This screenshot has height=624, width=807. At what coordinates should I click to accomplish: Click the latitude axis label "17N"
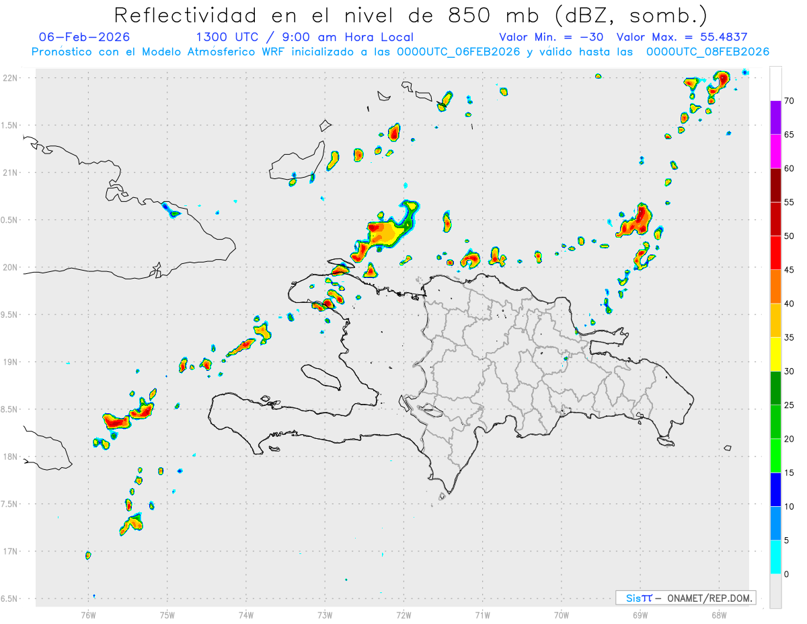(x=11, y=551)
